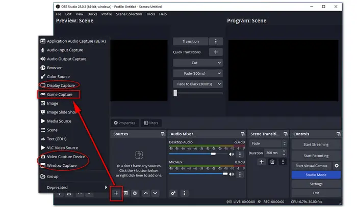The width and height of the screenshot is (357, 207).
Task: Choose Audio Input Capture source
Action: click(x=73, y=50)
